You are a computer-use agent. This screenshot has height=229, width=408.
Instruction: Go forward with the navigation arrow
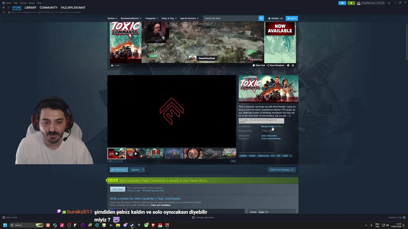pos(9,8)
